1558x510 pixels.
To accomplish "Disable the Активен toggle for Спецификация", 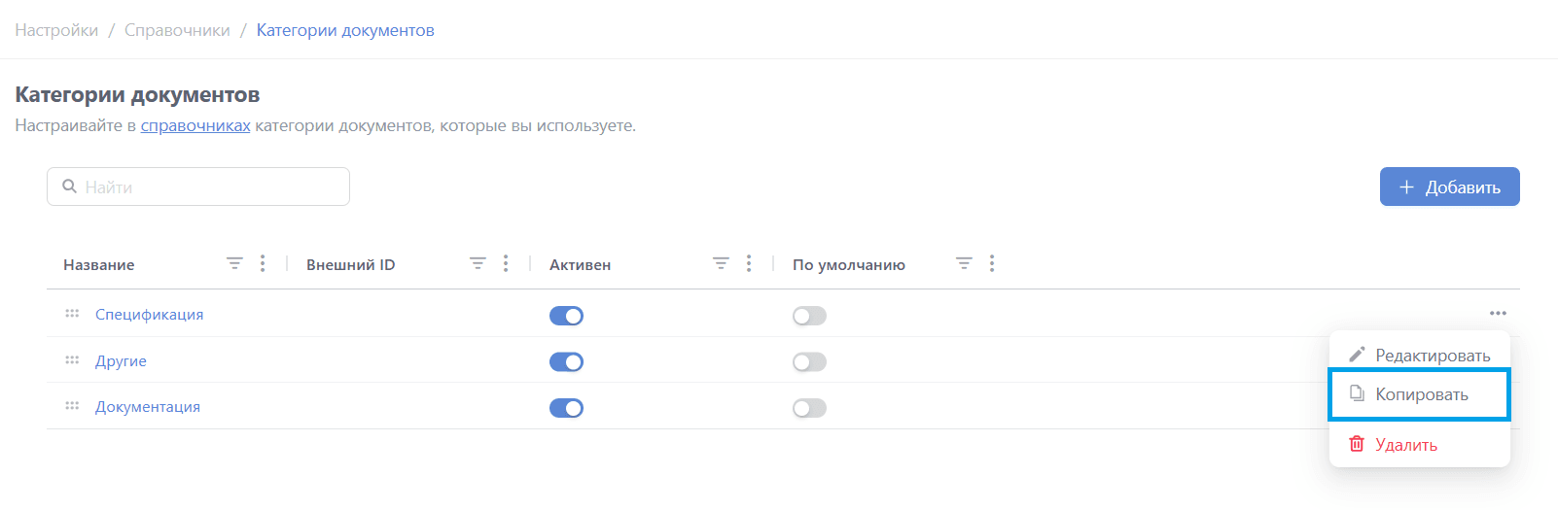I will tap(566, 316).
